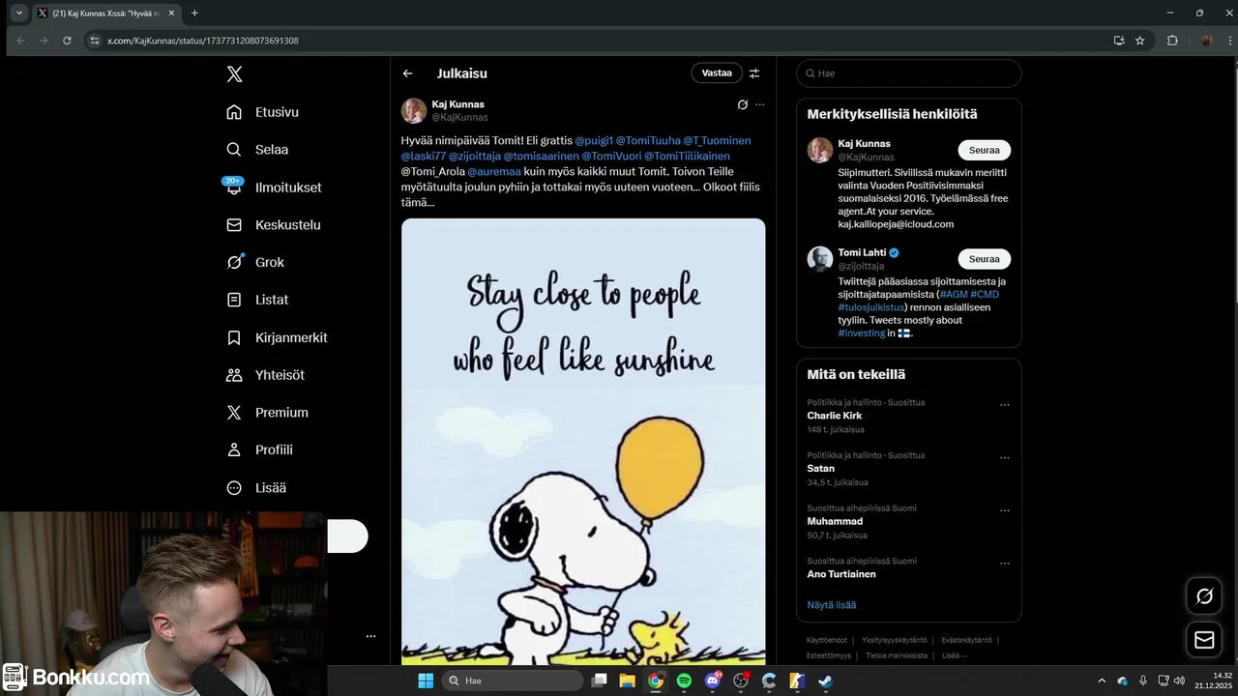This screenshot has width=1238, height=696.
Task: Open the @tomisaarinen mention
Action: 541,157
